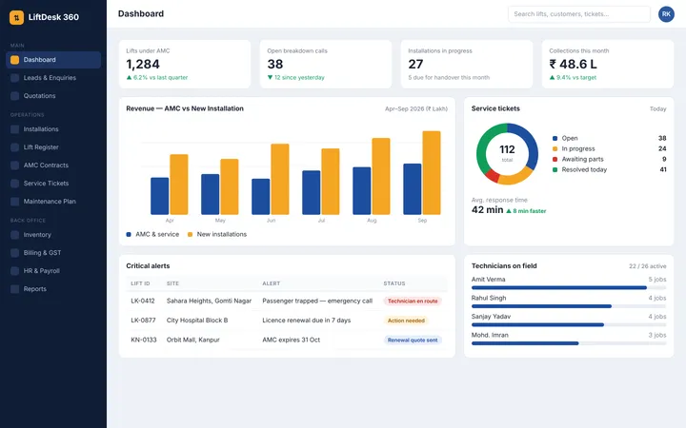Go to Leads & Enquiries
Image resolution: width=686 pixels, height=428 pixels.
53,78
